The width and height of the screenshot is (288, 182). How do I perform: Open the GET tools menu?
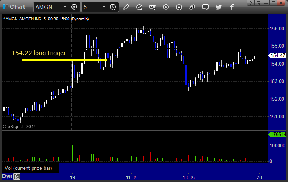tap(153, 7)
